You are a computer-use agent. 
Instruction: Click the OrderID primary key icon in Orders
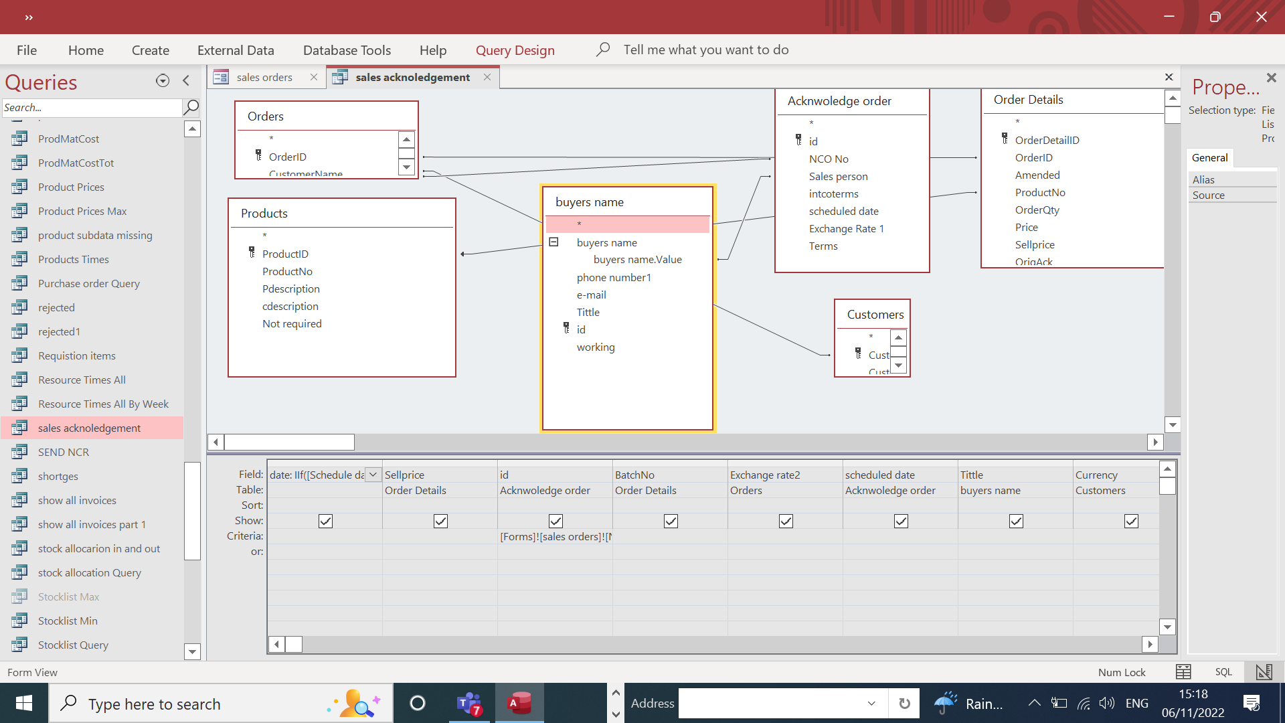[258, 155]
